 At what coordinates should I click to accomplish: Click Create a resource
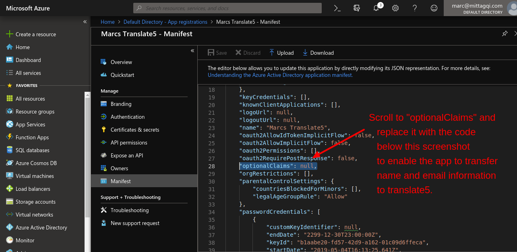point(31,34)
